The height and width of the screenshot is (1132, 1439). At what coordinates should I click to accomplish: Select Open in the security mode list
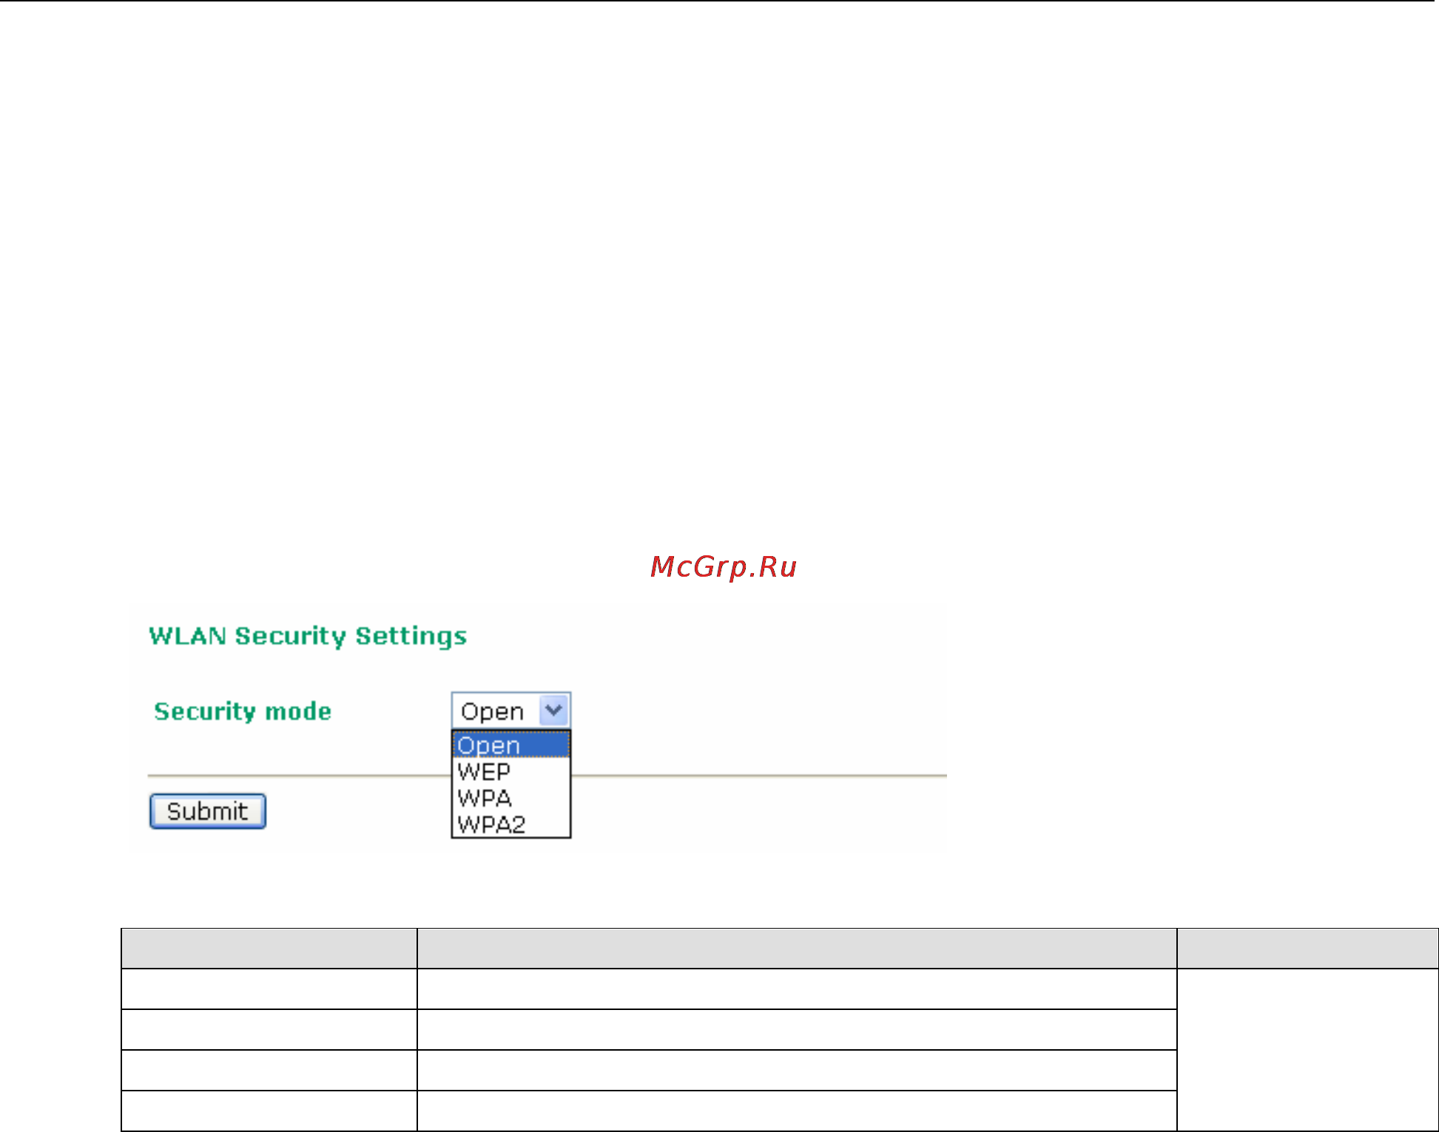[x=510, y=745]
